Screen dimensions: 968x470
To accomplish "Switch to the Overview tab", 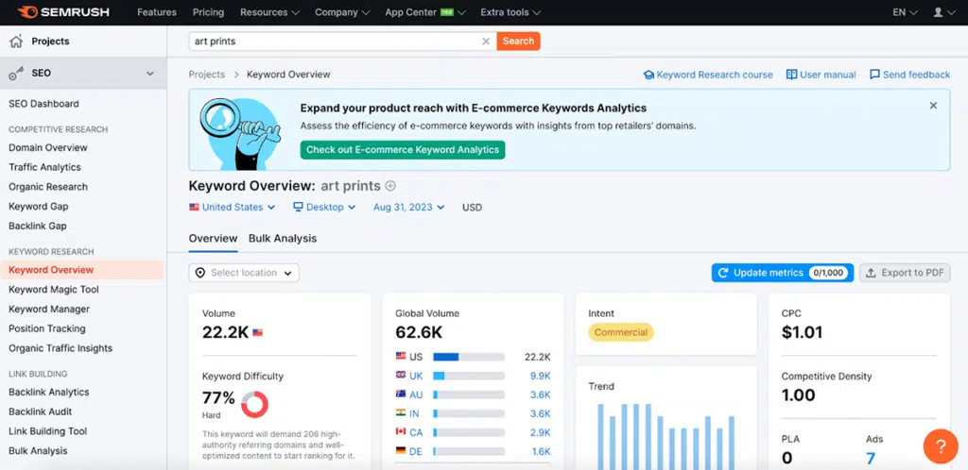I will [213, 239].
